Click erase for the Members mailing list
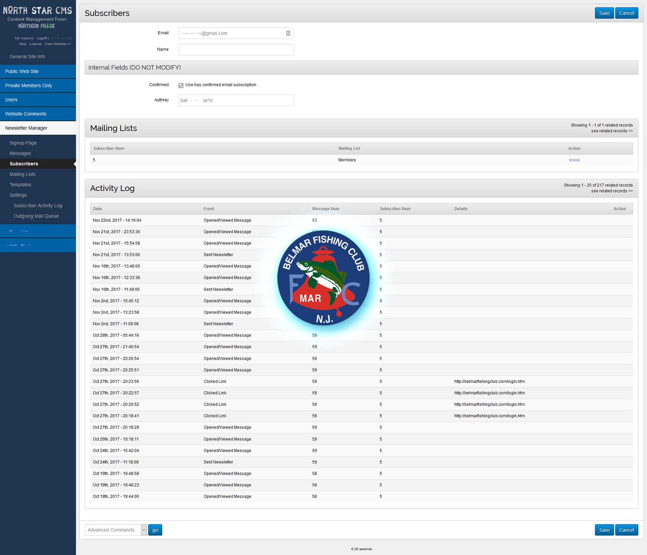The image size is (647, 555). click(574, 160)
